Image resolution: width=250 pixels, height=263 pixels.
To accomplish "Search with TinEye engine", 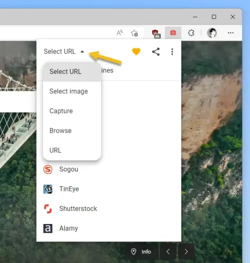I will pyautogui.click(x=109, y=189).
